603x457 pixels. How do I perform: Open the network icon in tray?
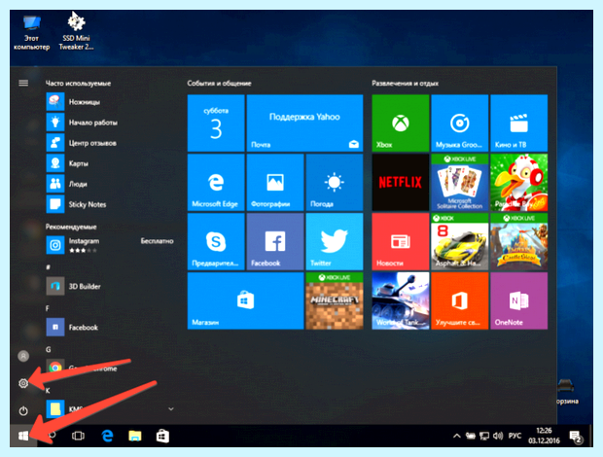484,436
